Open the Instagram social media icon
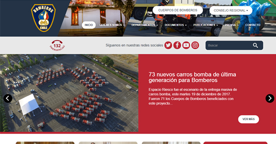The height and width of the screenshot is (144, 276). point(195,45)
